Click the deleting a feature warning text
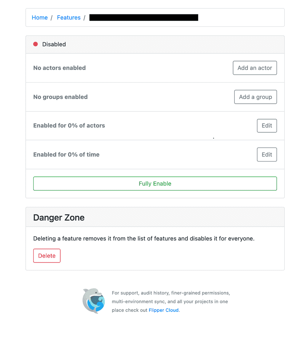307x339 pixels. pos(144,238)
